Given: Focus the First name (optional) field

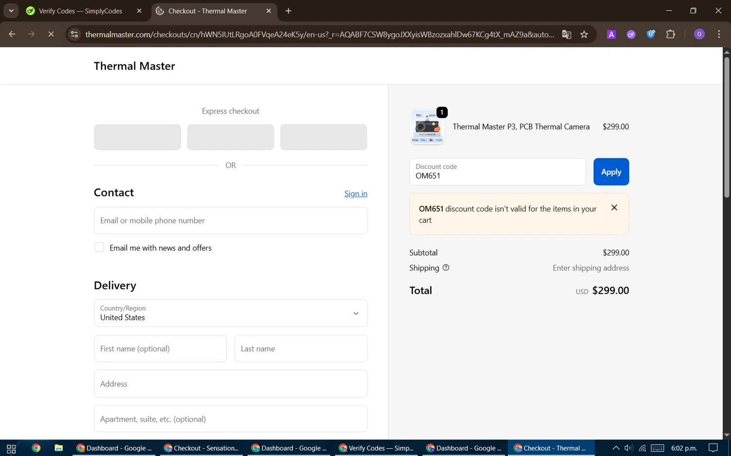Looking at the screenshot, I should click(x=160, y=348).
